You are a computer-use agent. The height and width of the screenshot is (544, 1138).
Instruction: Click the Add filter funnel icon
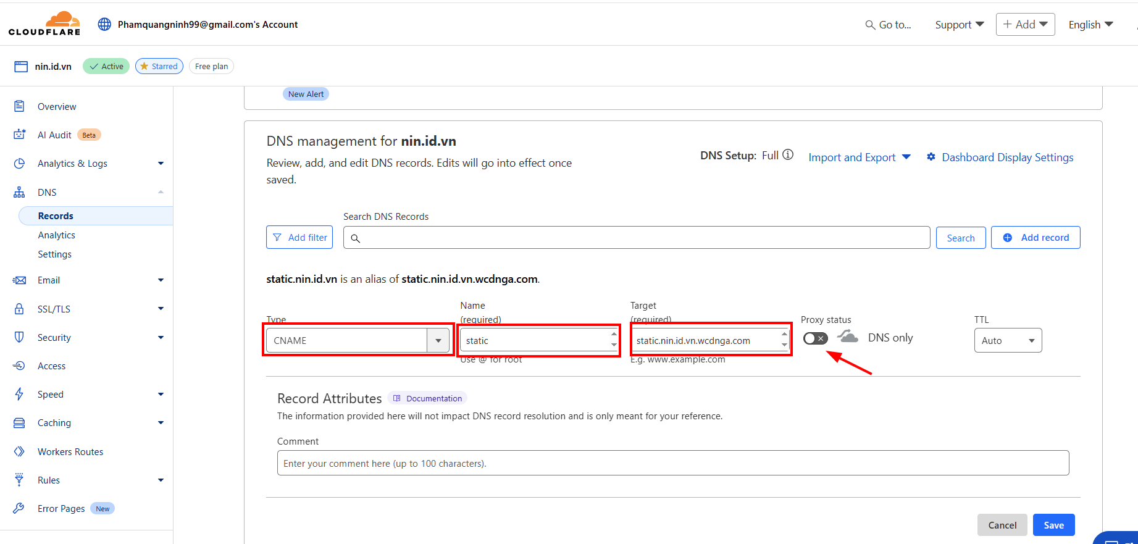point(277,237)
